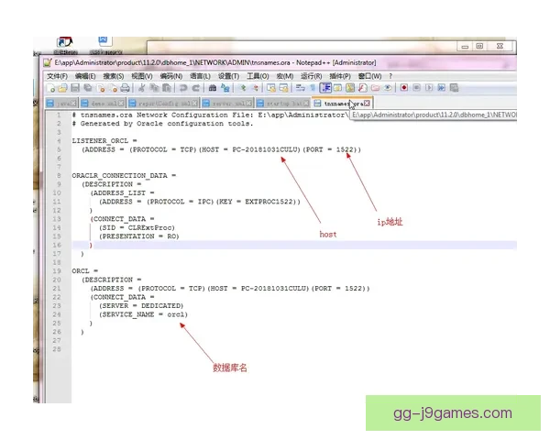Click the New file toolbar icon
550x440 pixels.
click(50, 88)
